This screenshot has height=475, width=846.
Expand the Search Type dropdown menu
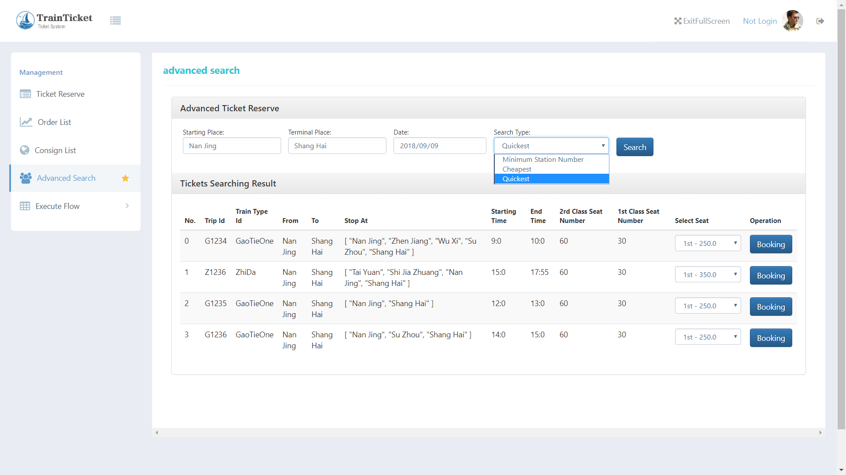click(551, 146)
